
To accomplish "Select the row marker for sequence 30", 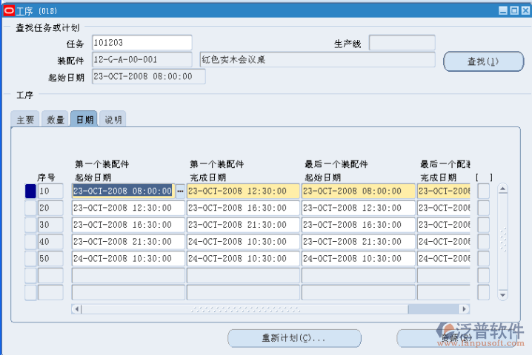I will pyautogui.click(x=30, y=225).
